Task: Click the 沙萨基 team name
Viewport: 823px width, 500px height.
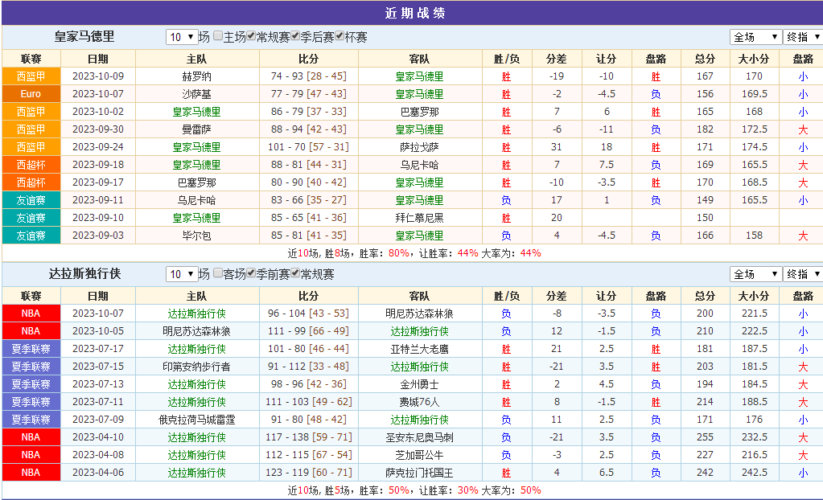Action: 196,94
